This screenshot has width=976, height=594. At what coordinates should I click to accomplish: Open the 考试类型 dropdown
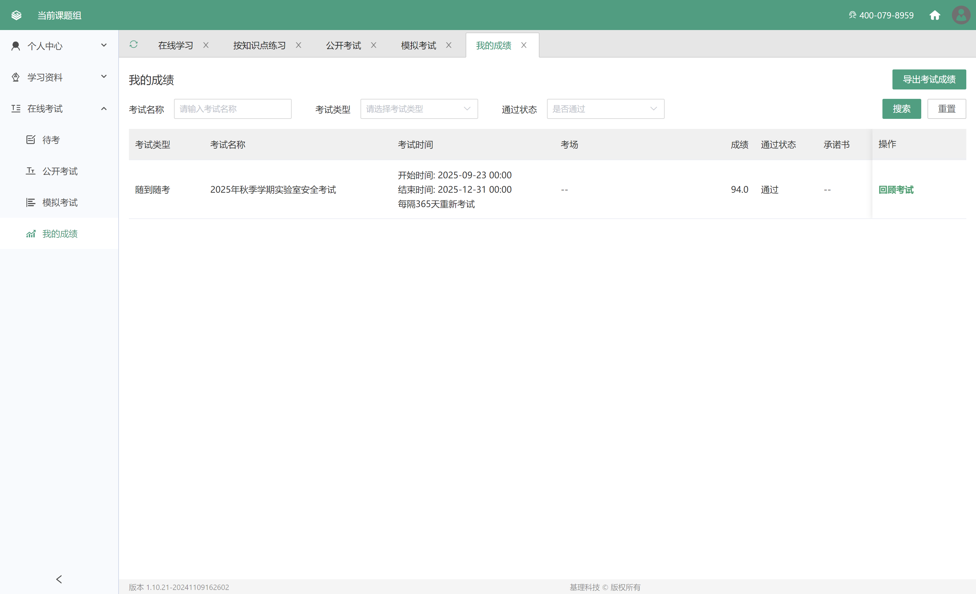(x=419, y=109)
